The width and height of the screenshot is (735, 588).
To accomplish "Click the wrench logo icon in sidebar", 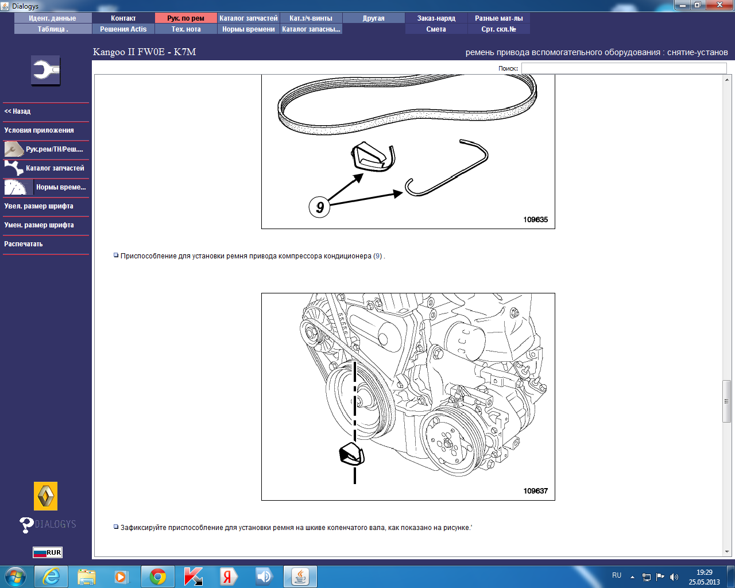I will coord(45,71).
